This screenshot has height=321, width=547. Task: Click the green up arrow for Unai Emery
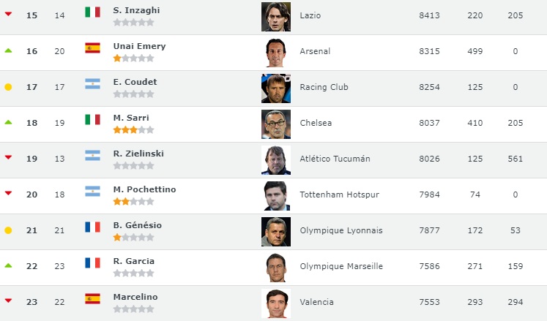(8, 50)
